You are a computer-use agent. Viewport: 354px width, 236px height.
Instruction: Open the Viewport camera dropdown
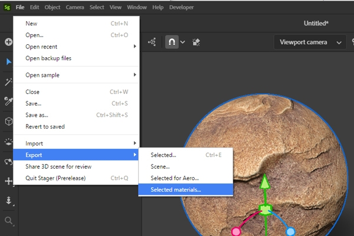pyautogui.click(x=310, y=42)
